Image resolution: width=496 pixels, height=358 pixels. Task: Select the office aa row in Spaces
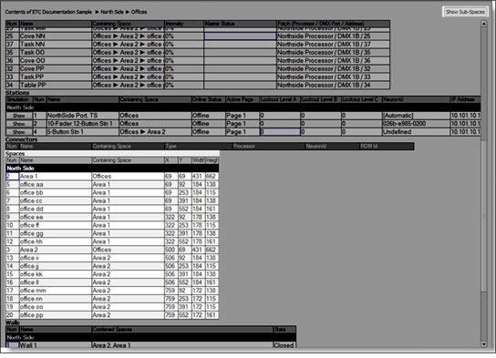point(112,185)
